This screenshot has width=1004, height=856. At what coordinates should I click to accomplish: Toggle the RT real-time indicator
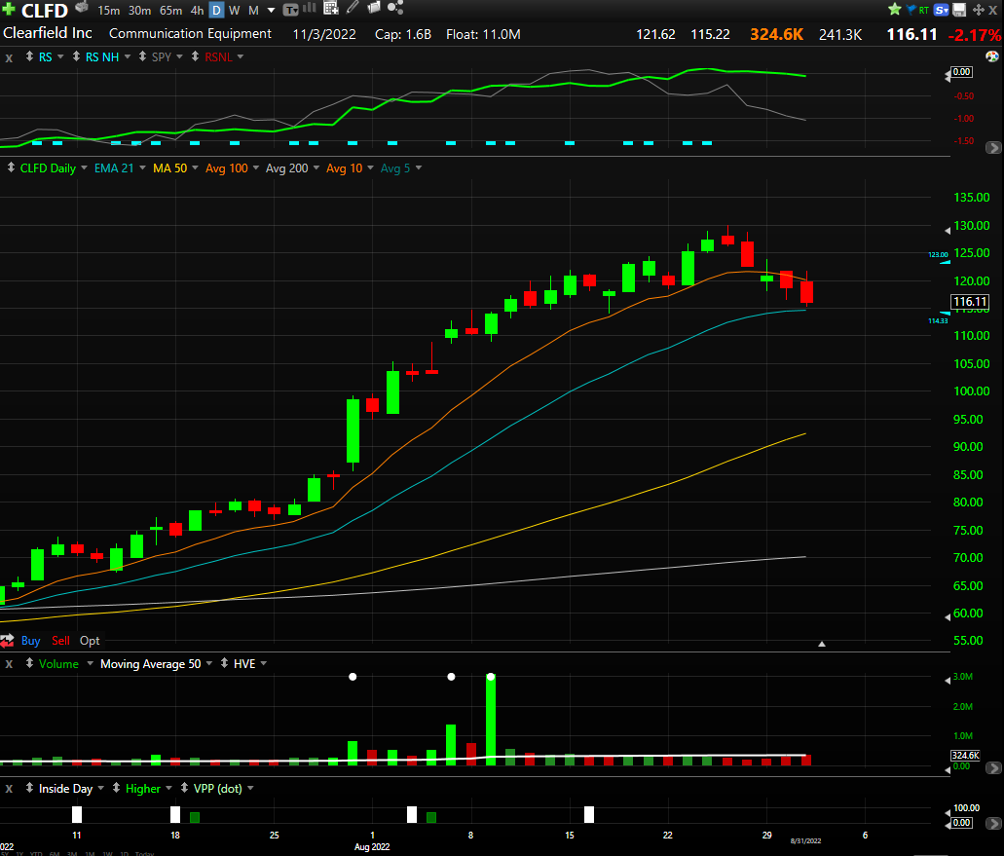pyautogui.click(x=923, y=11)
